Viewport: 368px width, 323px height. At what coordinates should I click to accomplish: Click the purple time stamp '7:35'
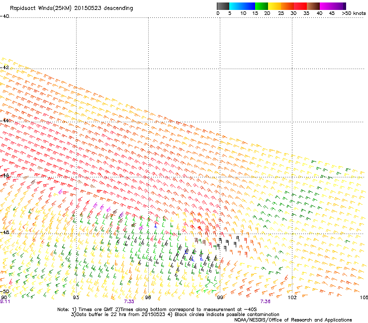129,302
